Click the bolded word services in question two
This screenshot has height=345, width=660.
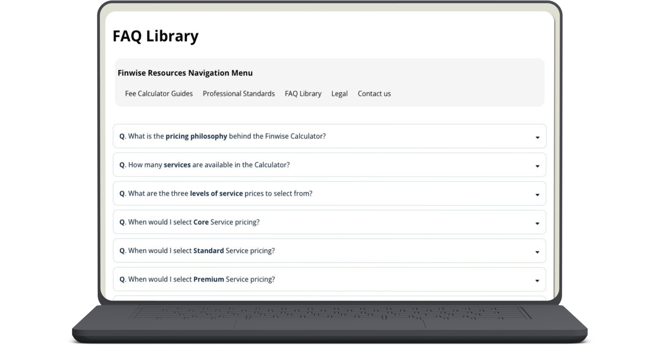[x=177, y=165]
